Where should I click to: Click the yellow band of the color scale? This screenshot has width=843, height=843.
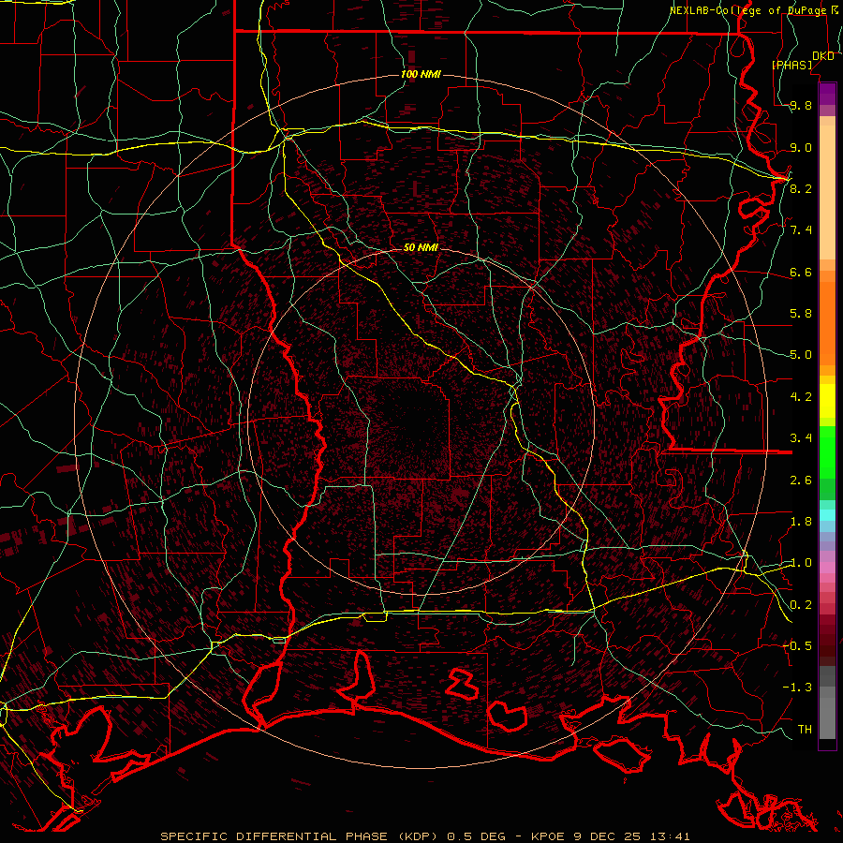click(x=827, y=401)
